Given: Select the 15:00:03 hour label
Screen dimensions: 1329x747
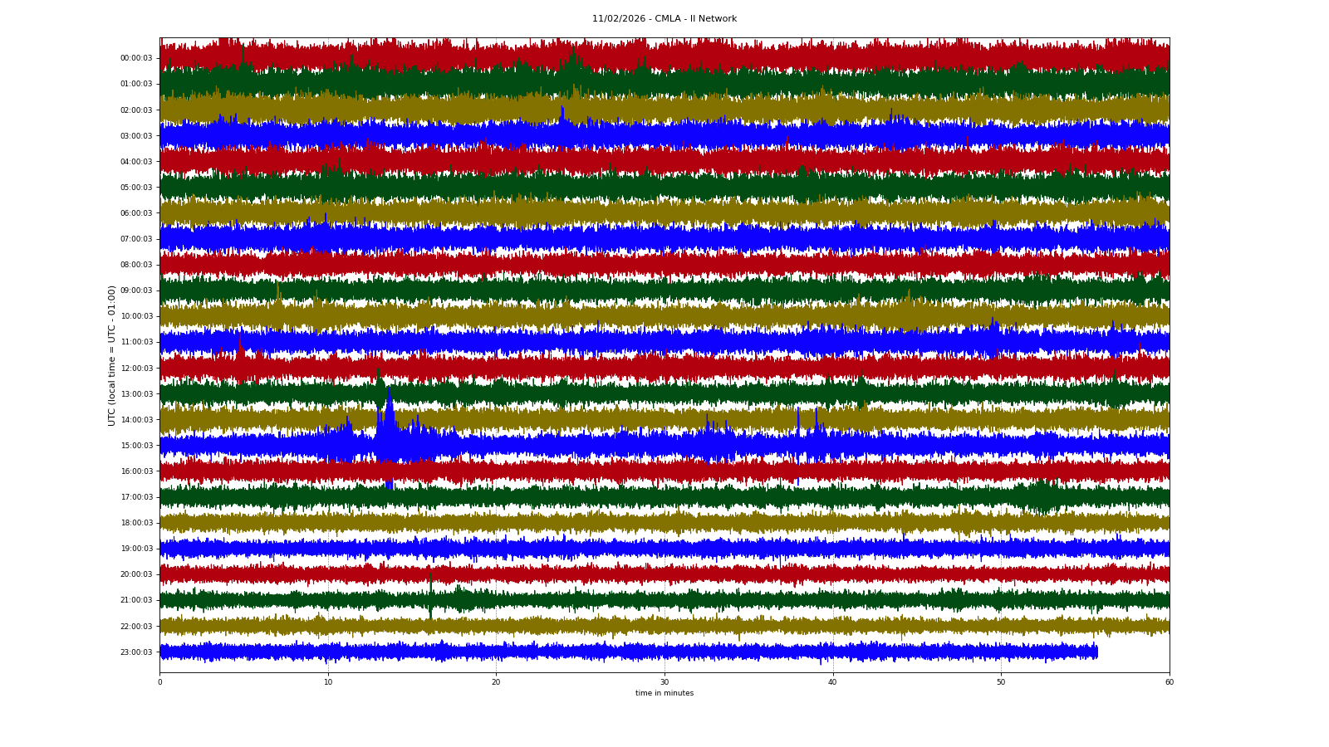Looking at the screenshot, I should point(136,446).
